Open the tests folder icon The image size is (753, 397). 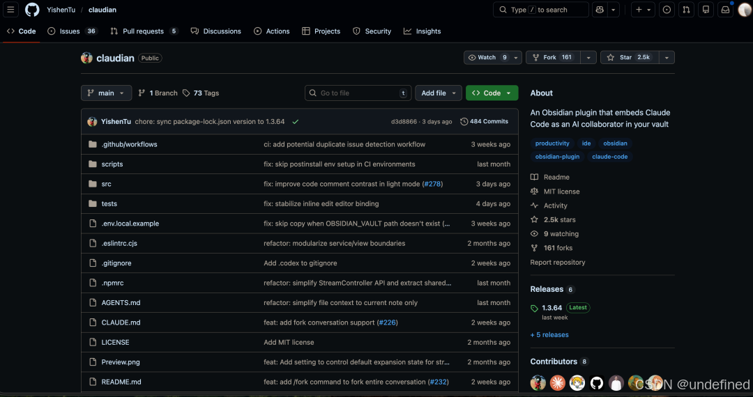coord(93,204)
